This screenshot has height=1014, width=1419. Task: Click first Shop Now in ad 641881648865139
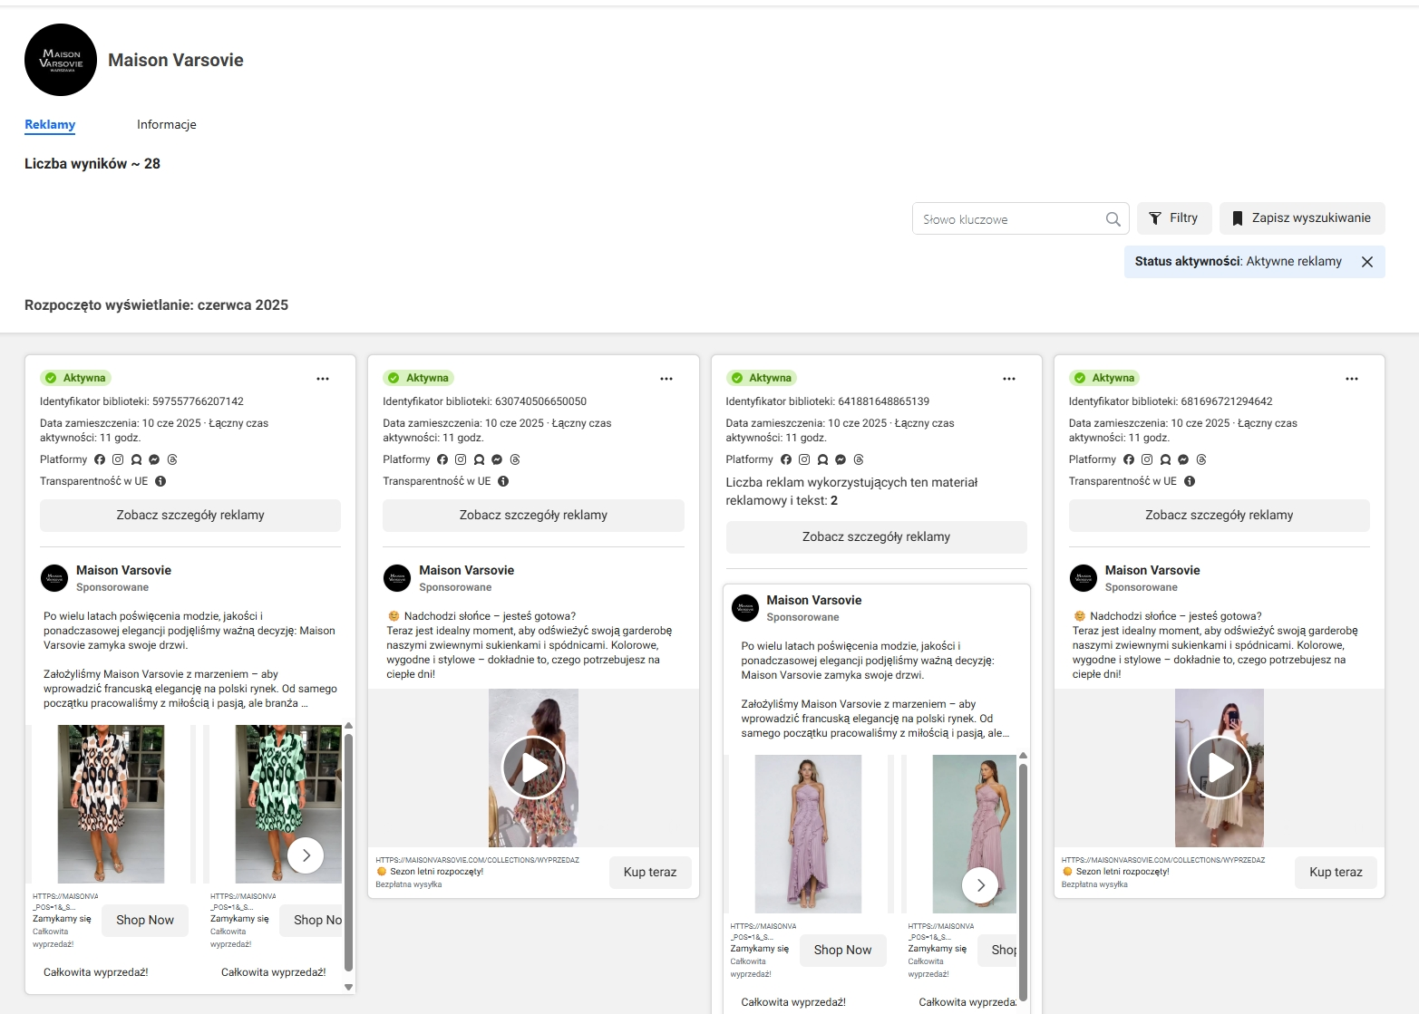pyautogui.click(x=842, y=950)
